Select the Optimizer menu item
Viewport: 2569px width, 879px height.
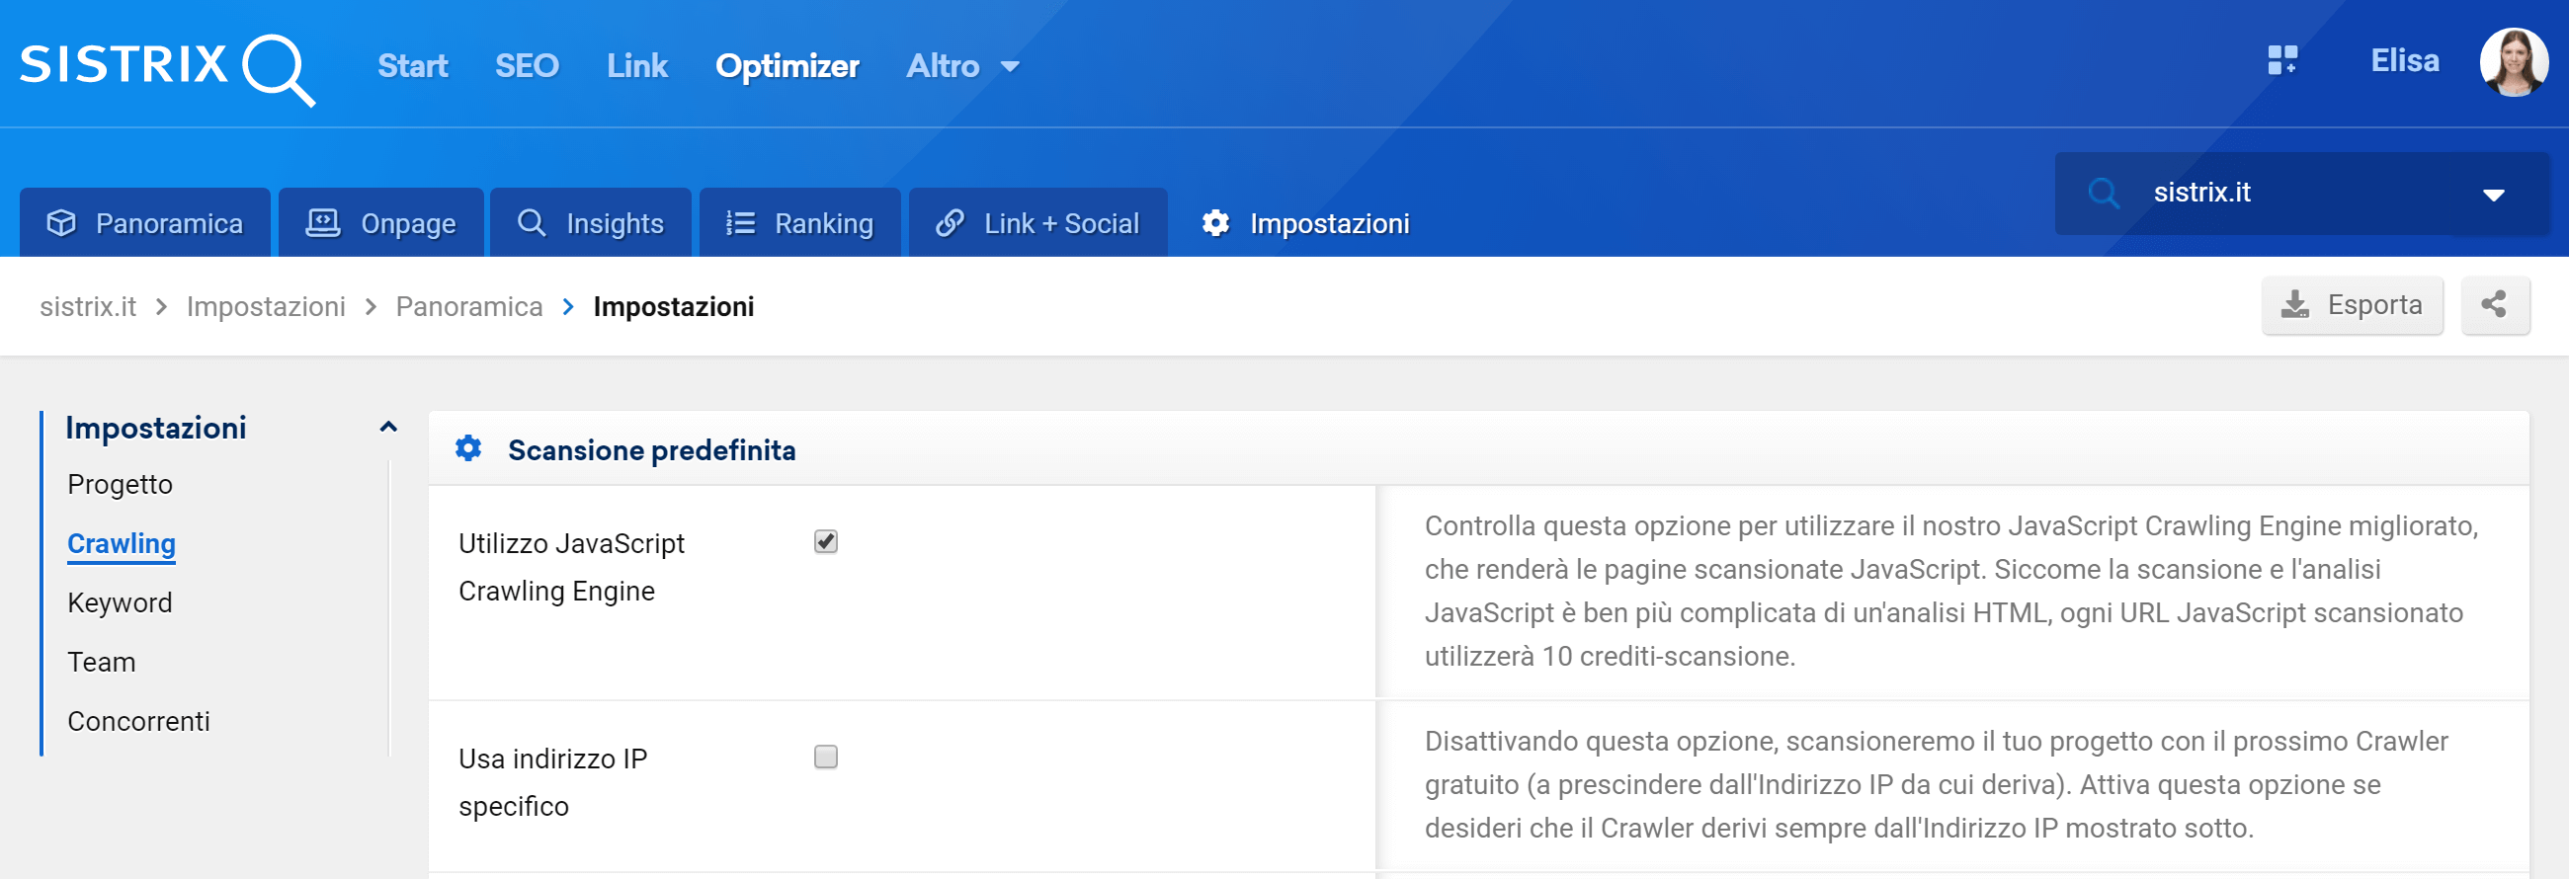point(787,66)
